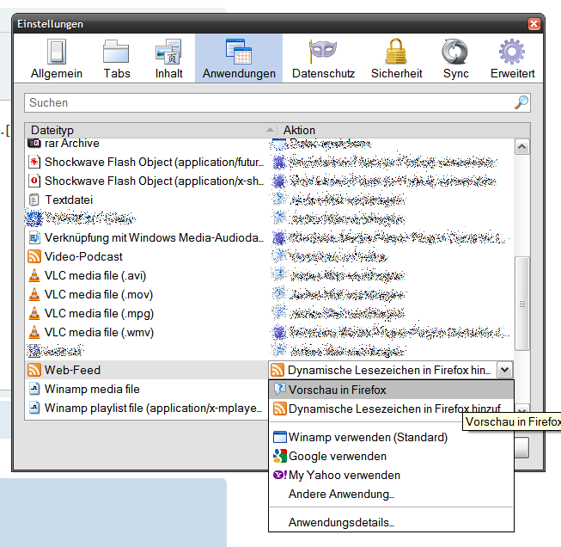Select Winamp playlist file (application/x-mplaye… row
Image resolution: width=561 pixels, height=547 pixels.
pos(145,408)
